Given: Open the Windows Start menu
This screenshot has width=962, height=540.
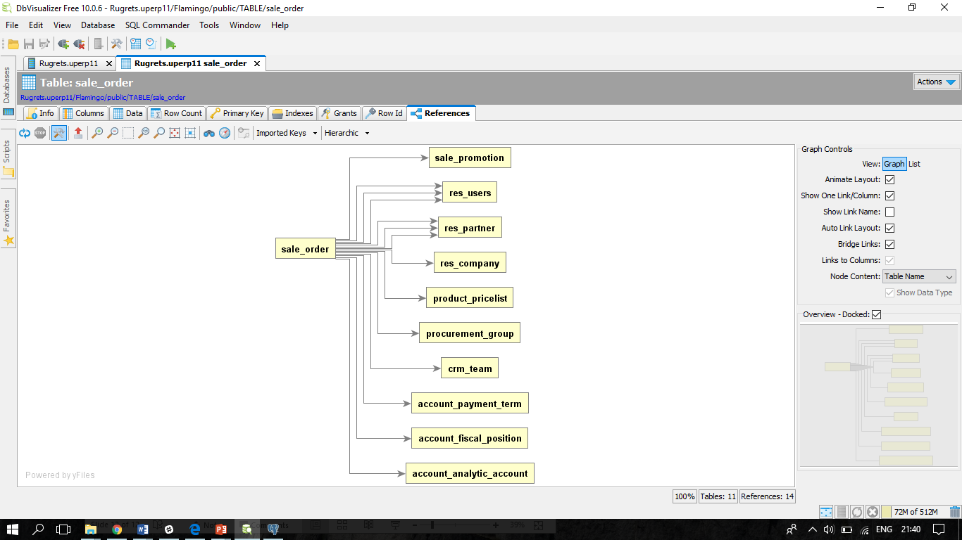Looking at the screenshot, I should pos(13,529).
